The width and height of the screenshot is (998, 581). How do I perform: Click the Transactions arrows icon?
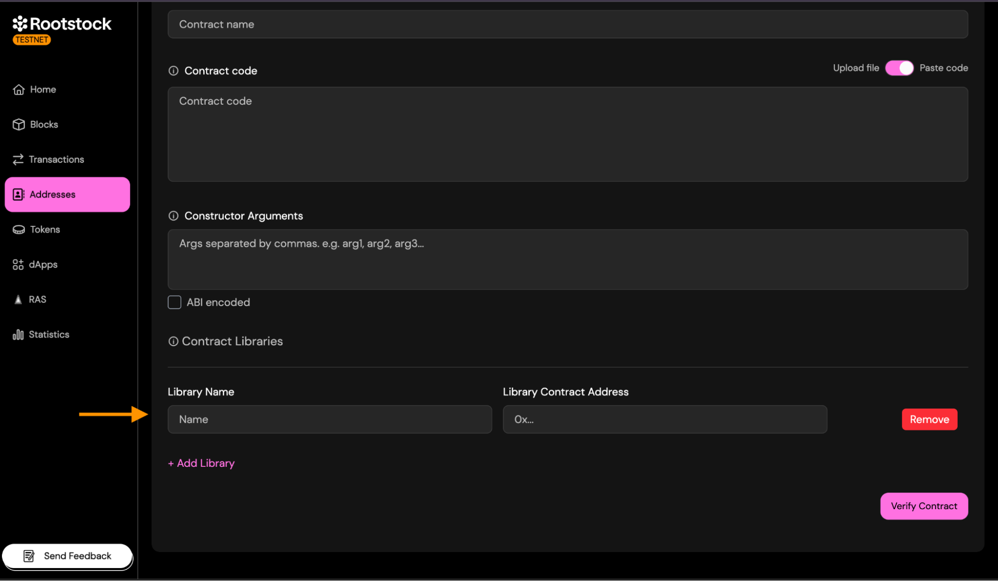18,160
